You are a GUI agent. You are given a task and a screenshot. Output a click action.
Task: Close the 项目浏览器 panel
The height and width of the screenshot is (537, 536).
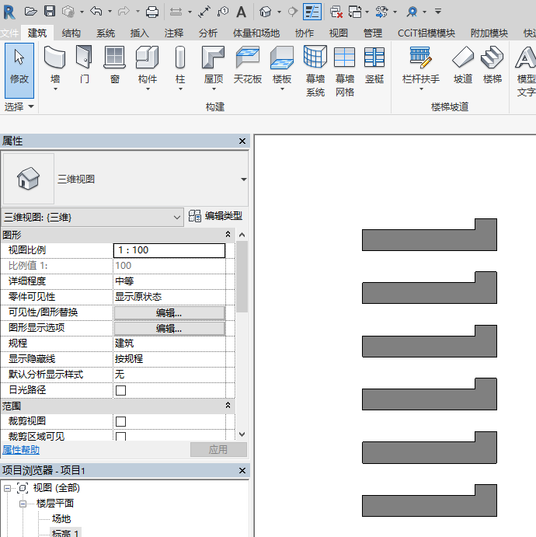(x=242, y=471)
